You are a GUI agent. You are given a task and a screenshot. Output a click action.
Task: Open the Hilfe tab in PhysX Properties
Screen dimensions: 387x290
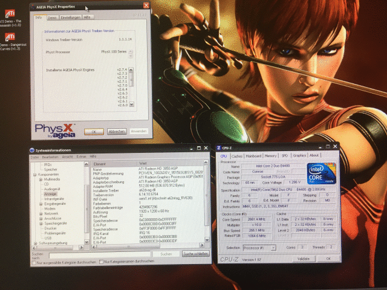[87, 18]
